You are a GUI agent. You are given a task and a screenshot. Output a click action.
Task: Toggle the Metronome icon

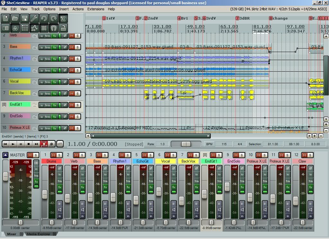tap(63, 18)
